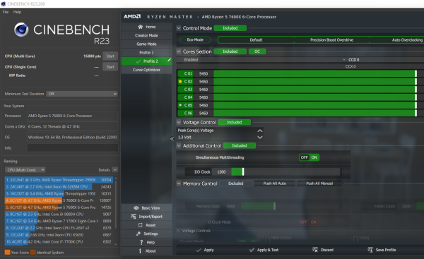This screenshot has width=424, height=259.
Task: Toggle Cores Section Included button
Action: coord(230,52)
